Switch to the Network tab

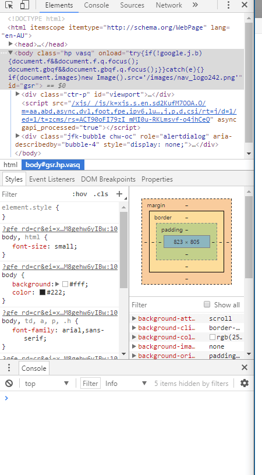(x=169, y=5)
